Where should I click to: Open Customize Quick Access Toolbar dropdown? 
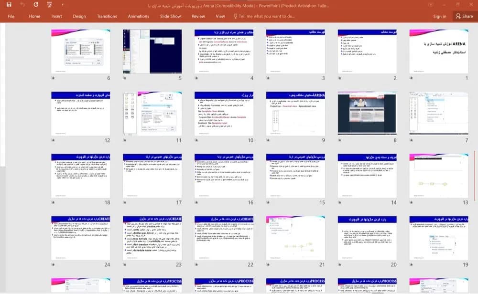click(63, 5)
